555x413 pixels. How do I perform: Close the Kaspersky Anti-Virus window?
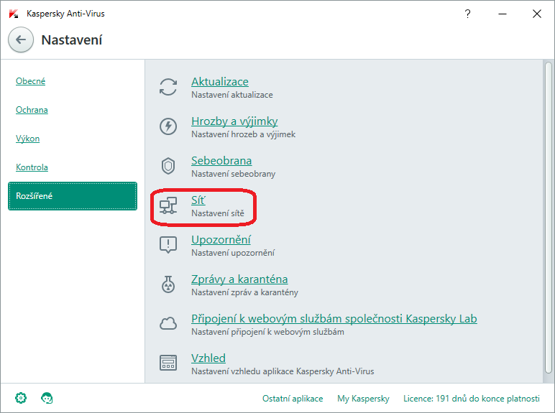point(537,14)
